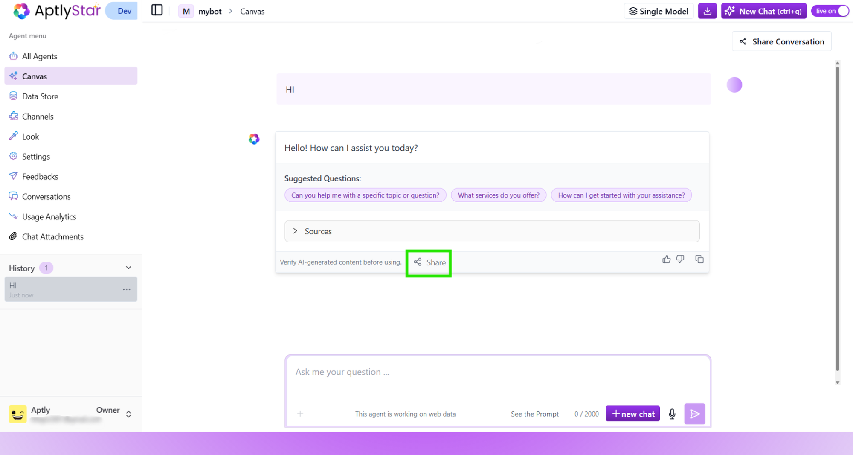Select suggested question about specific topic
The image size is (853, 455).
tap(365, 195)
